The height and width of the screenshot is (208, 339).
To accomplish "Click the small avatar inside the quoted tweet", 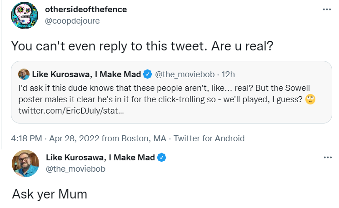I will (x=24, y=74).
